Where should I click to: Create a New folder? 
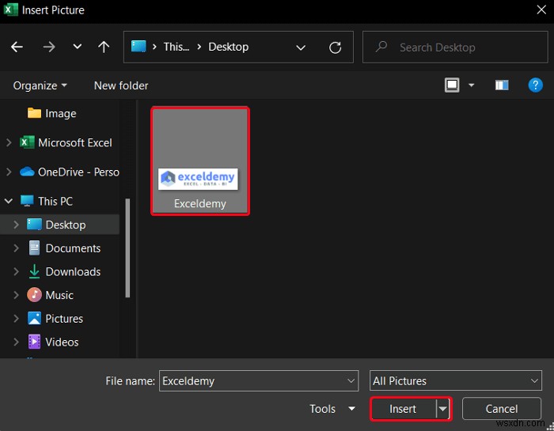121,85
